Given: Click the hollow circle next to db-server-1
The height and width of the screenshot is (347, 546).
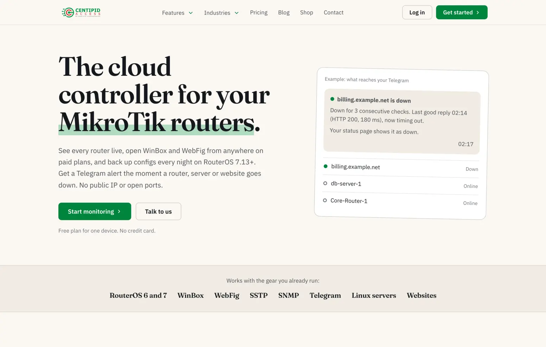Looking at the screenshot, I should point(325,183).
